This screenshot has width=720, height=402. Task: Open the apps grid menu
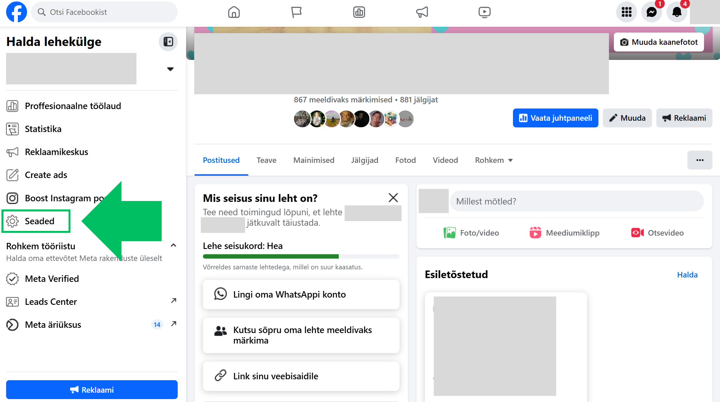626,12
